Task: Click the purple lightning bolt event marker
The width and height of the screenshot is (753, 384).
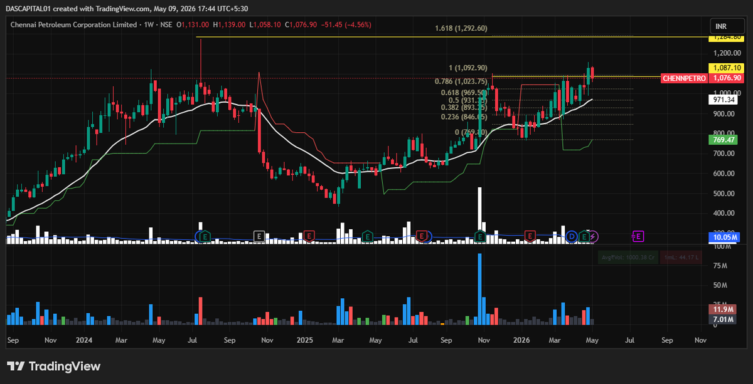Action: click(x=594, y=236)
